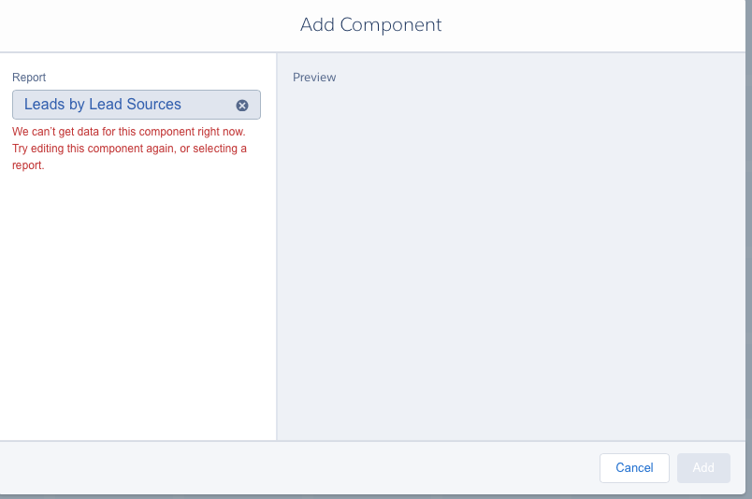Click the Leads by Lead Sources text
The width and height of the screenshot is (752, 499).
[103, 105]
